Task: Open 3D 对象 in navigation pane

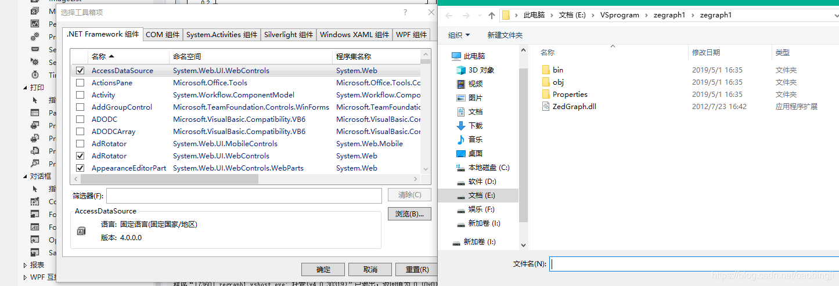Action: (x=481, y=70)
